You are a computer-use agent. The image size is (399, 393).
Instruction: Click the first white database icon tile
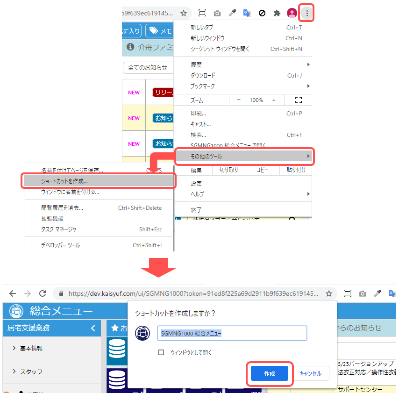[x=117, y=349]
